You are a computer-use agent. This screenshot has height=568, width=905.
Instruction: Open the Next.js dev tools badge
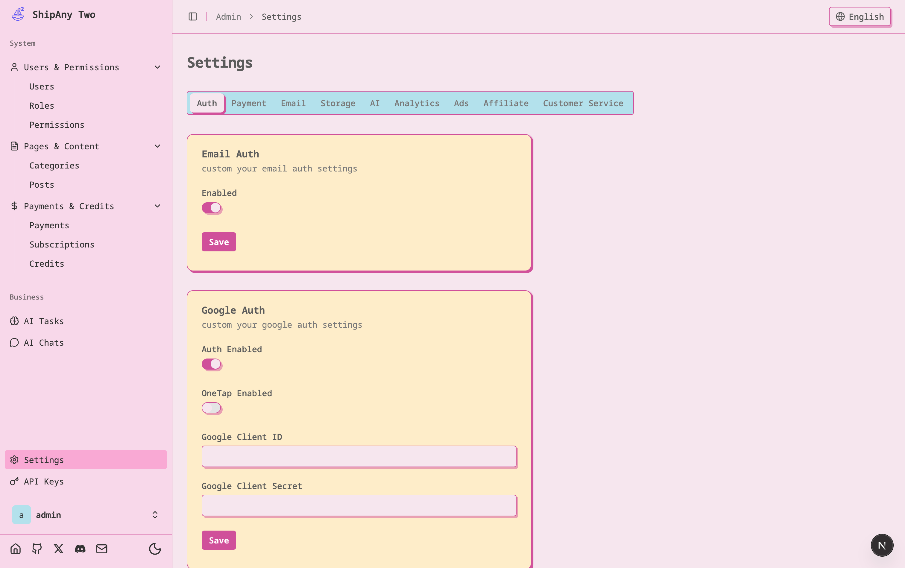[882, 545]
